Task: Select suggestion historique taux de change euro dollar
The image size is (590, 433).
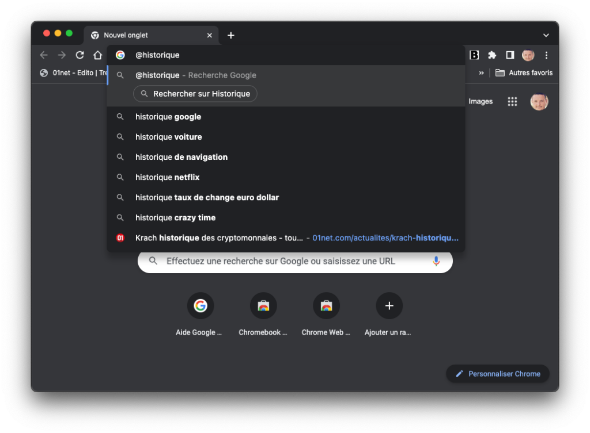Action: click(x=286, y=198)
